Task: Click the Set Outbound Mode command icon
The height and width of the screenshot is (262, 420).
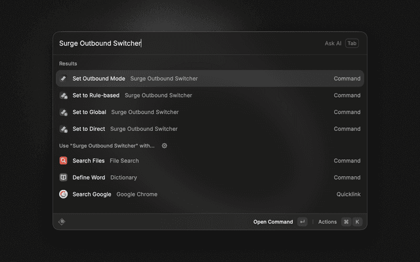Action: point(64,79)
